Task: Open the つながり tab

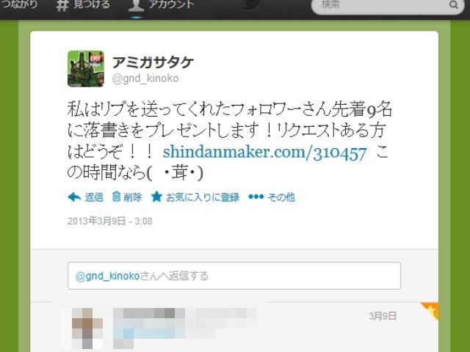Action: coord(18,4)
